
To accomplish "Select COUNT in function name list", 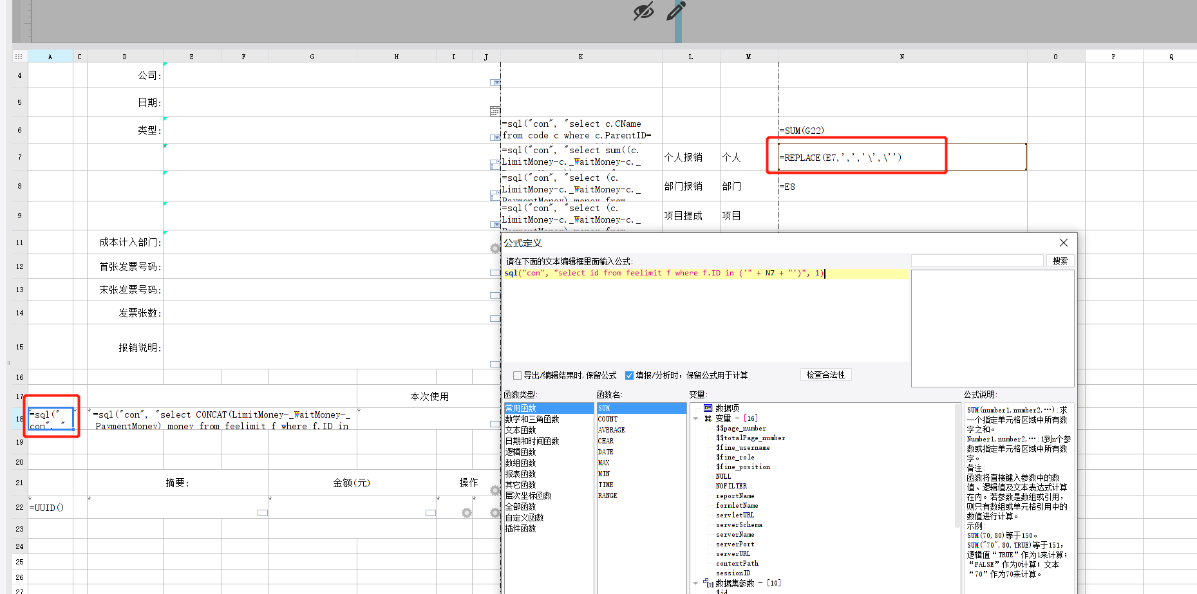I will 641,419.
